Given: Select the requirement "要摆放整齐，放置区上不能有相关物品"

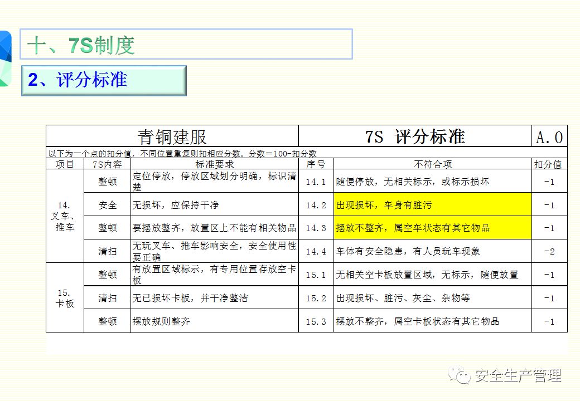Looking at the screenshot, I should coord(215,228).
